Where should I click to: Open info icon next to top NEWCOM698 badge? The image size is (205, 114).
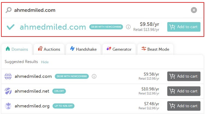[x=128, y=27]
